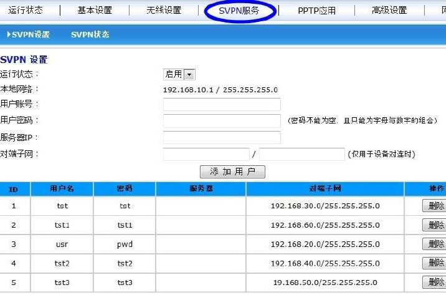
Task: Focus the 用户密码 input field
Action: (x=222, y=121)
